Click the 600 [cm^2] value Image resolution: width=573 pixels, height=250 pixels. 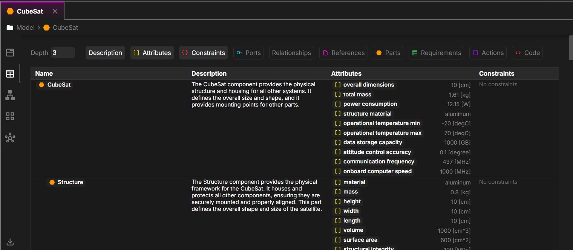455,240
